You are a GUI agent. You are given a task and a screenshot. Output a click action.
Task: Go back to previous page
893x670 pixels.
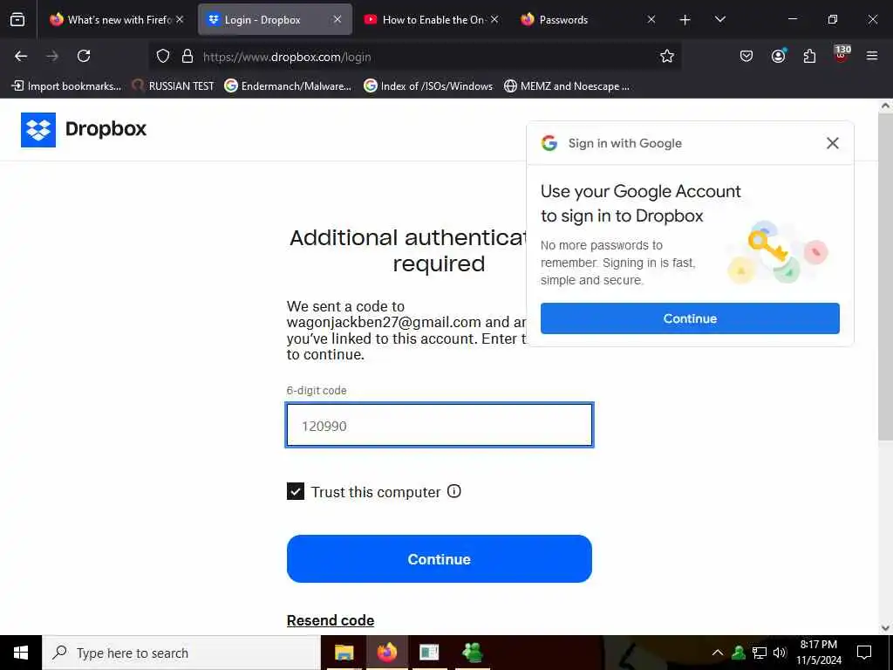(21, 56)
